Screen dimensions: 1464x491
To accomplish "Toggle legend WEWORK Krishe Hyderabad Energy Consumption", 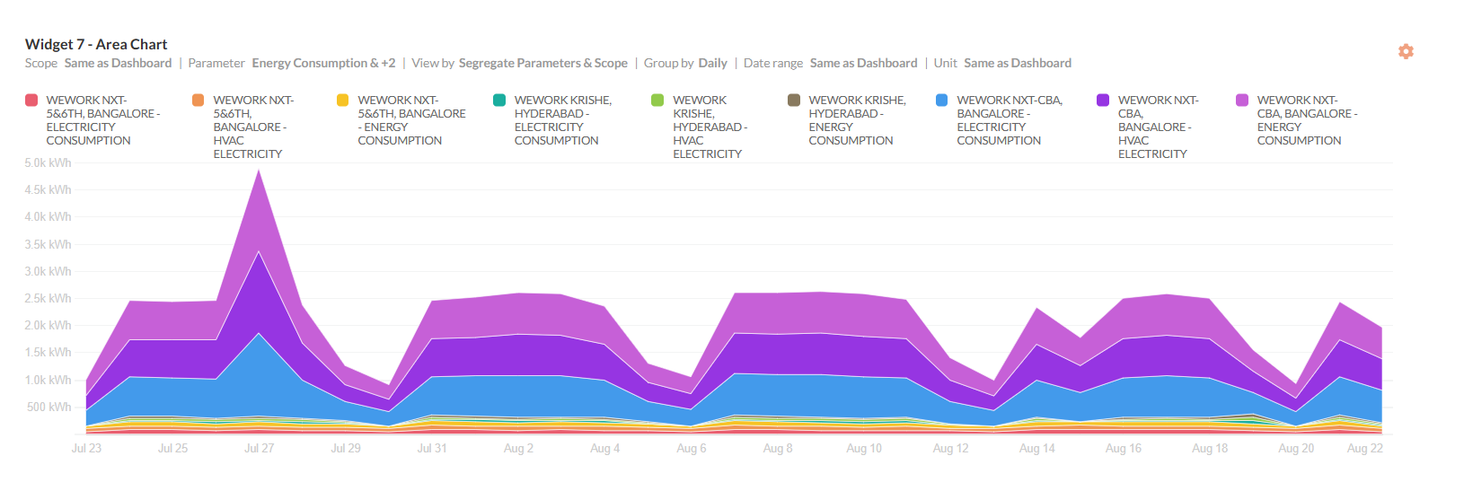I will tap(858, 120).
